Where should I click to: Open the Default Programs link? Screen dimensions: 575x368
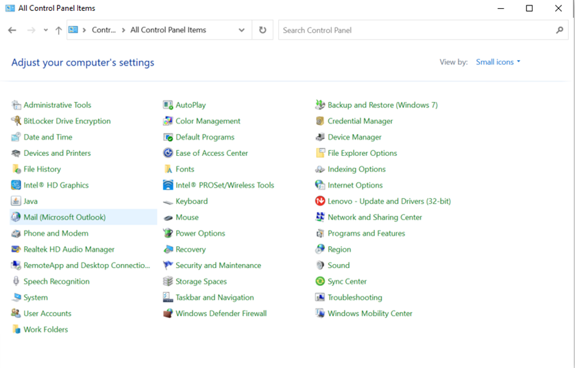coord(205,137)
